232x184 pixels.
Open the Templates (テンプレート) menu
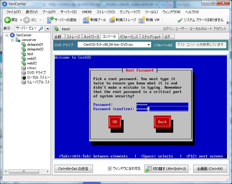[x=130, y=12]
